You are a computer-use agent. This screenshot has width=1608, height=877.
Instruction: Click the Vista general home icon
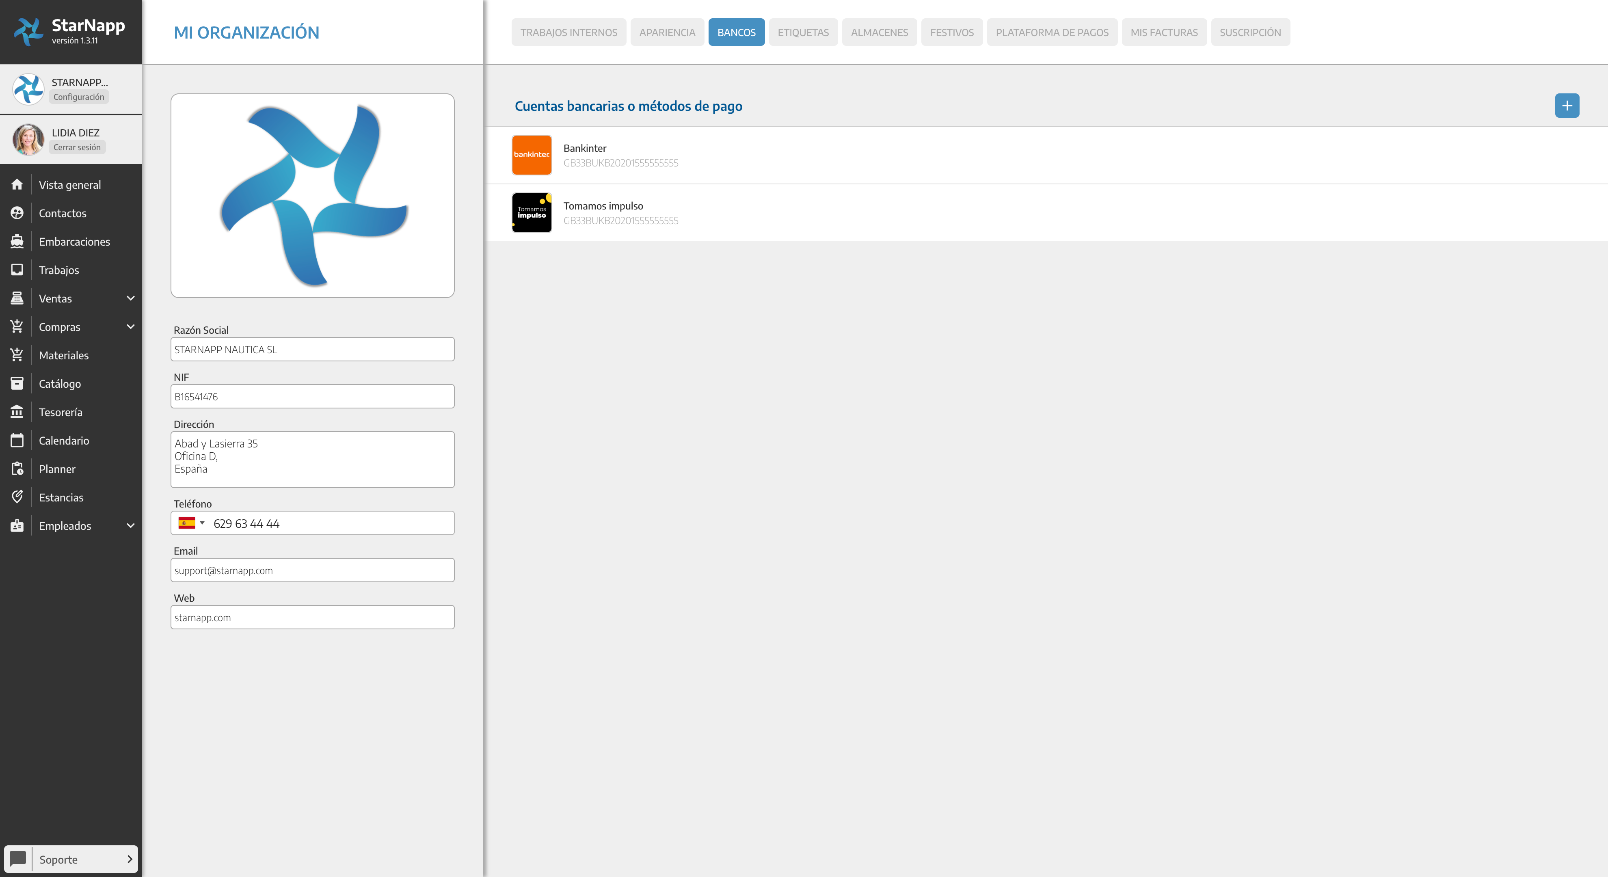(x=17, y=185)
